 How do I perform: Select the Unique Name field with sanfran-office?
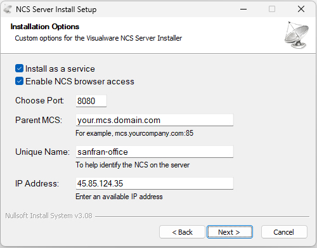pyautogui.click(x=155, y=152)
